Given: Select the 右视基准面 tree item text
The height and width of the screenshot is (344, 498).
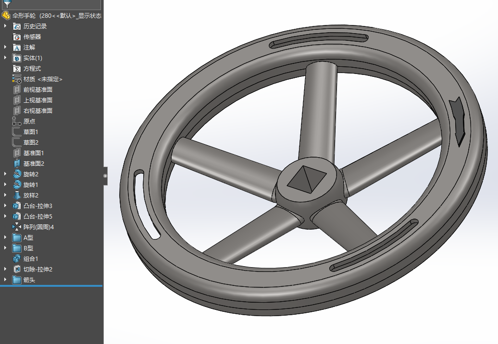Looking at the screenshot, I should point(38,111).
